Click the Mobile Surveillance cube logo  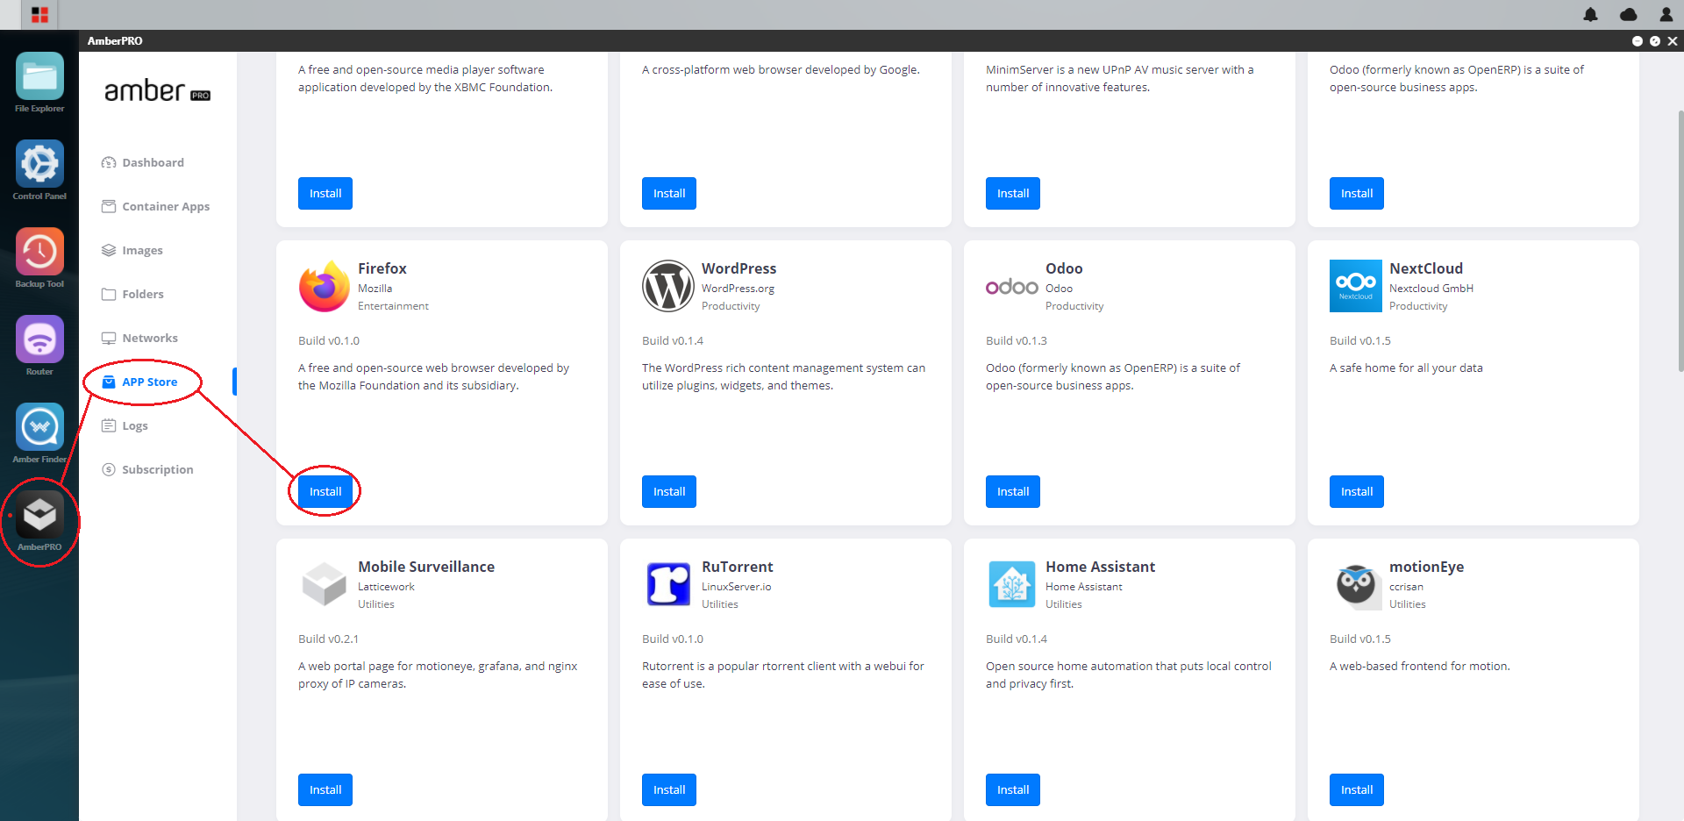point(325,584)
